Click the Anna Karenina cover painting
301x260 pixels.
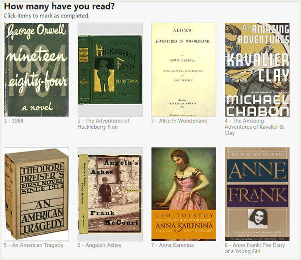184,194
